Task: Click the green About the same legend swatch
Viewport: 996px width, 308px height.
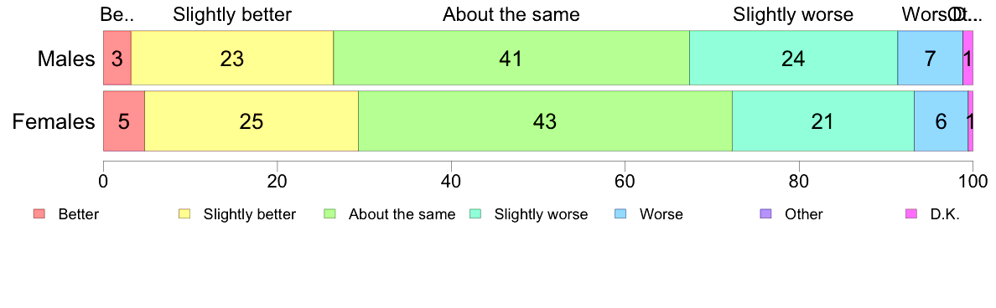Action: point(329,214)
